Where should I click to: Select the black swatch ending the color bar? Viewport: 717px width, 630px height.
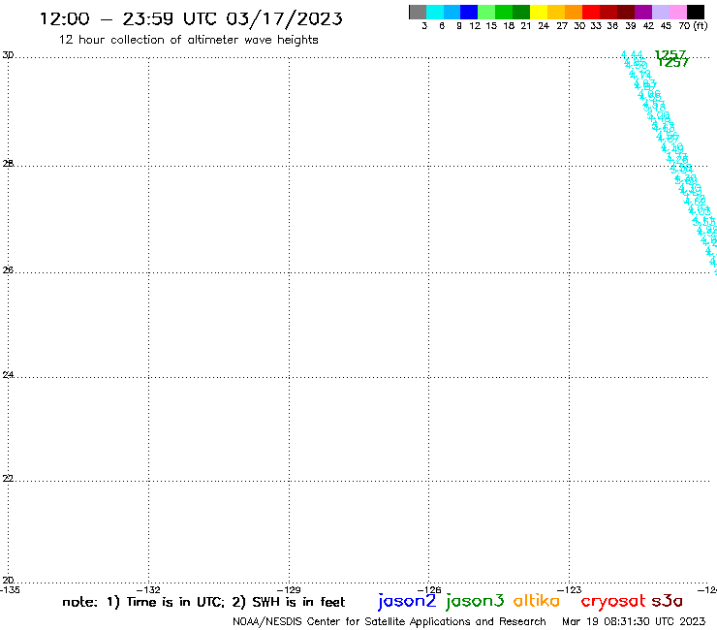pos(696,13)
